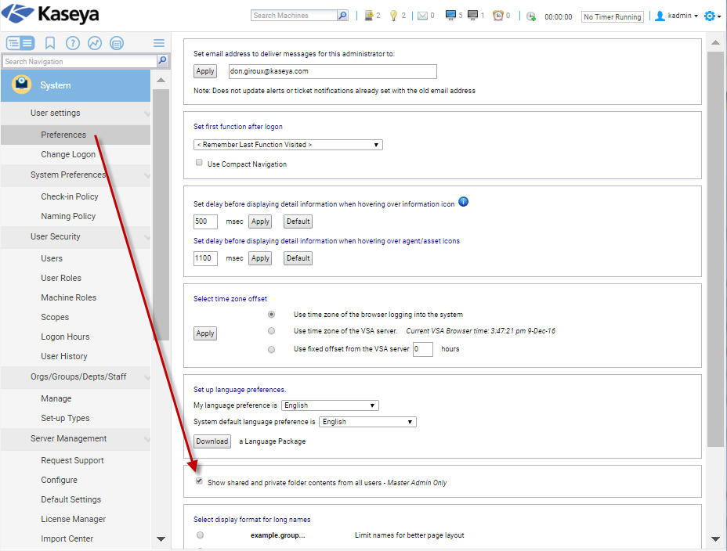Click Download a Language Package button
The image size is (727, 551).
[212, 441]
